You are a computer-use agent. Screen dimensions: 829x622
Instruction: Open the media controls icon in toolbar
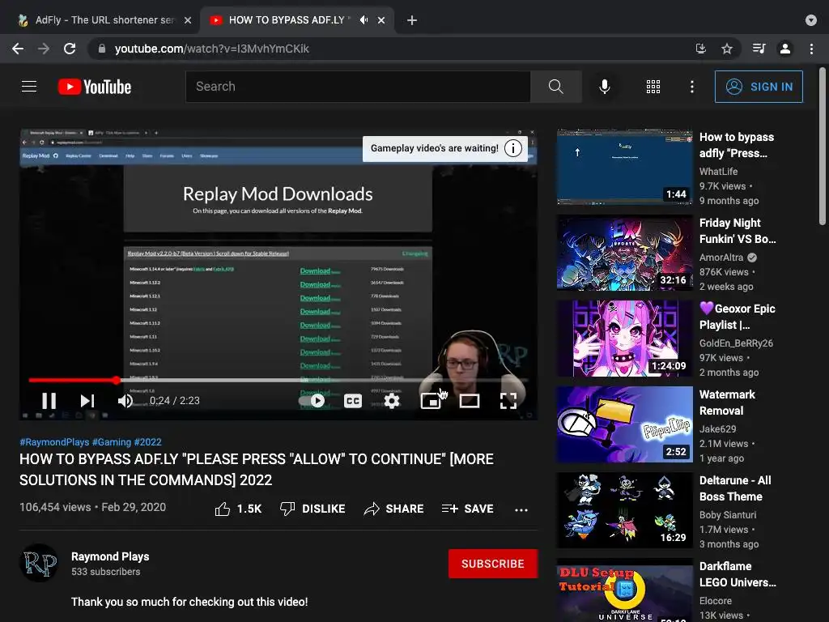point(759,49)
